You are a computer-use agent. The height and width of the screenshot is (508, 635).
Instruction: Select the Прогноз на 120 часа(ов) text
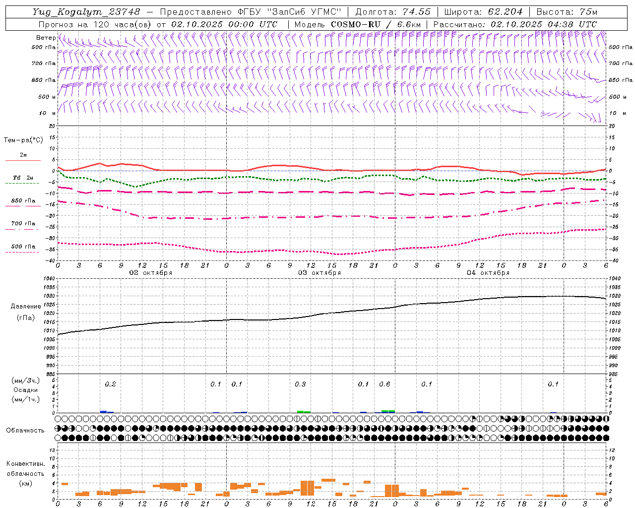click(96, 24)
